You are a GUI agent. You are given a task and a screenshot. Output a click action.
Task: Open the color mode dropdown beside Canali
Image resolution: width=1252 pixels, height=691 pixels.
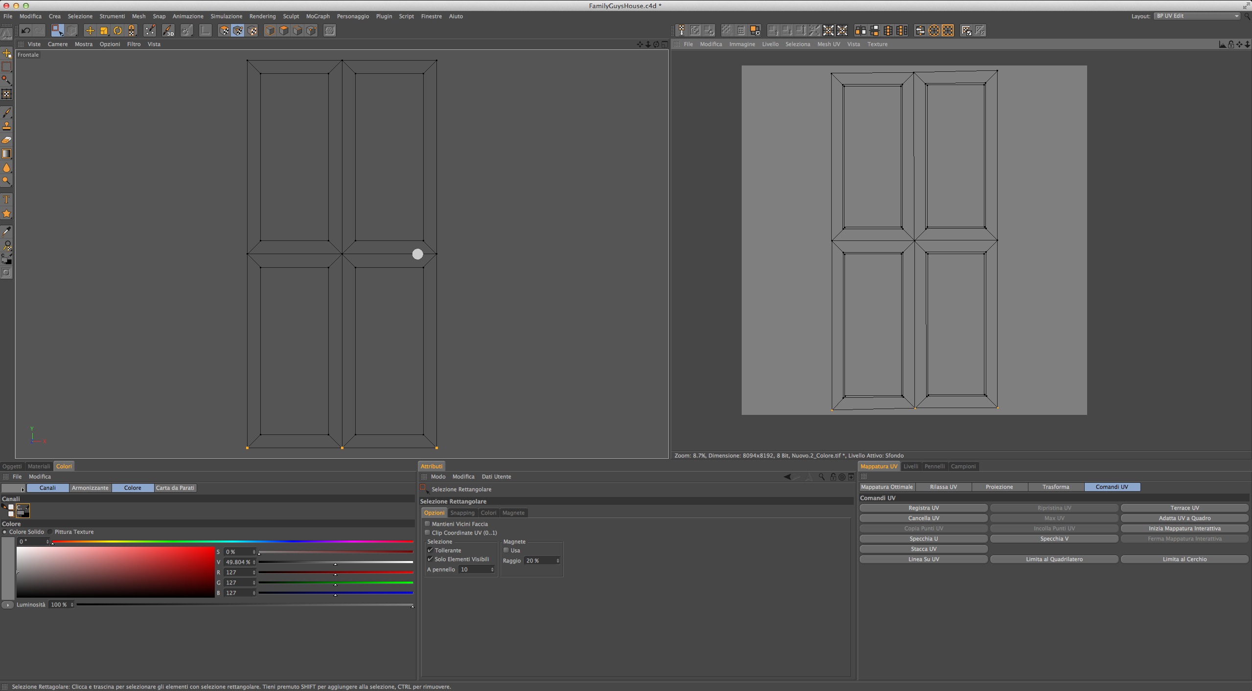tap(13, 488)
